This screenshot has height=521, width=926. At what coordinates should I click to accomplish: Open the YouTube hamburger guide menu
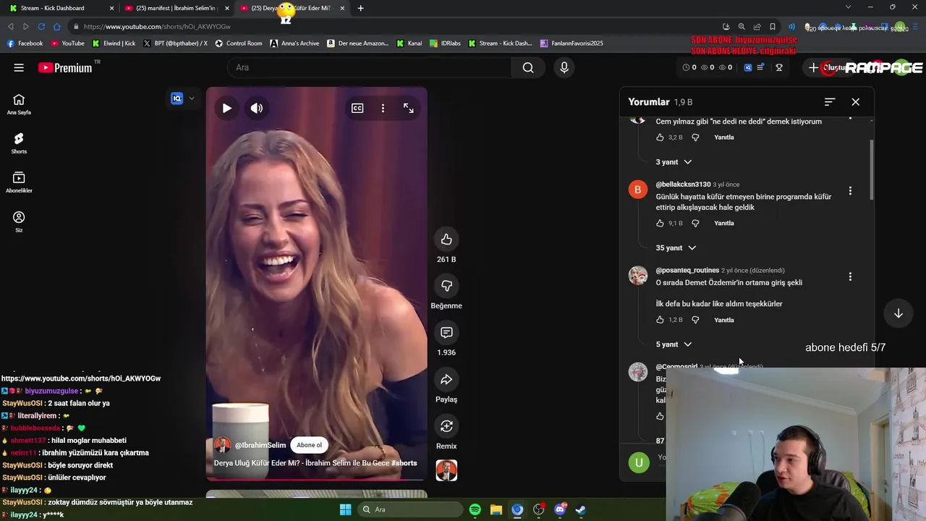(19, 67)
